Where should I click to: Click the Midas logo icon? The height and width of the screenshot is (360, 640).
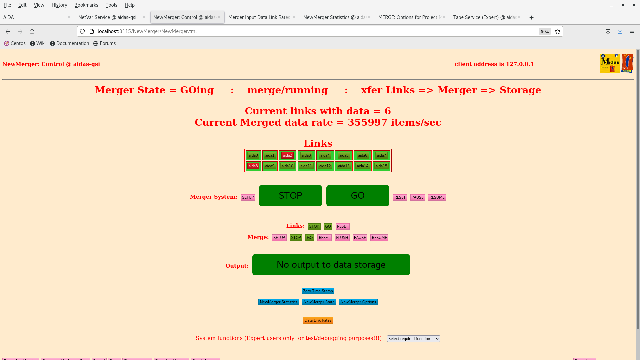610,63
